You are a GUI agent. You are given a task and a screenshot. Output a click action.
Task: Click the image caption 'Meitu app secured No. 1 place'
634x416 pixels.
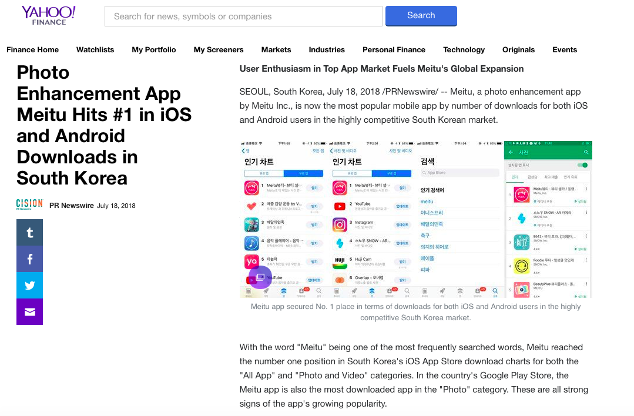tap(415, 312)
